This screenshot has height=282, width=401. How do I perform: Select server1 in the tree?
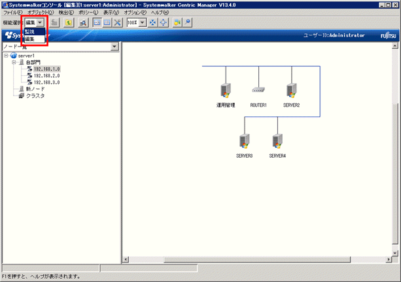coord(26,56)
